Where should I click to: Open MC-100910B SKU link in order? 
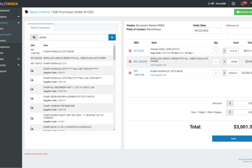tap(139, 73)
